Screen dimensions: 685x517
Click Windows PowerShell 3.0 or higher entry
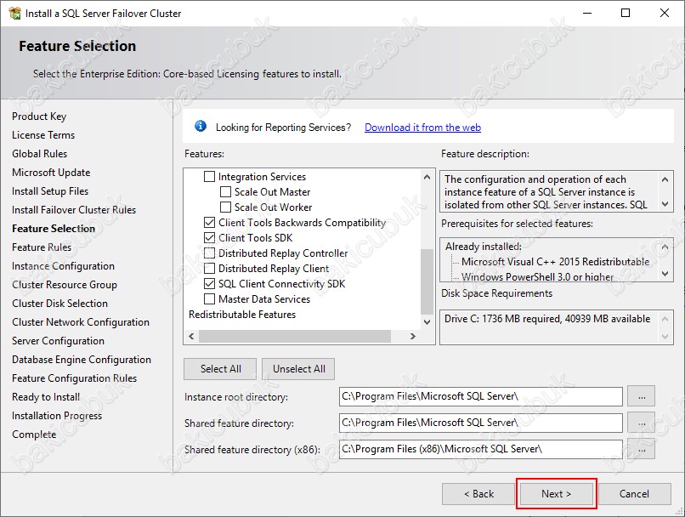(x=537, y=276)
